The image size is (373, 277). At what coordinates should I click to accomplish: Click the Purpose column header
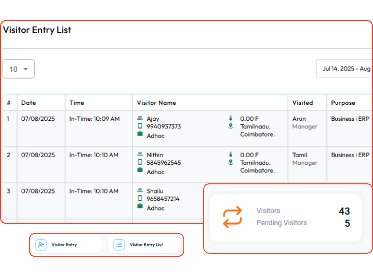tap(343, 103)
